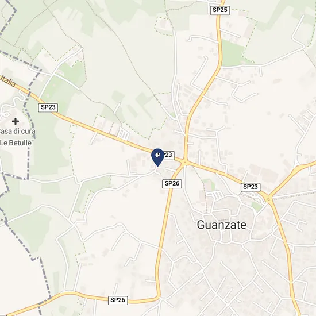Click the small green park near the roundabout
Image resolution: width=316 pixels, height=316 pixels.
(x=257, y=206)
